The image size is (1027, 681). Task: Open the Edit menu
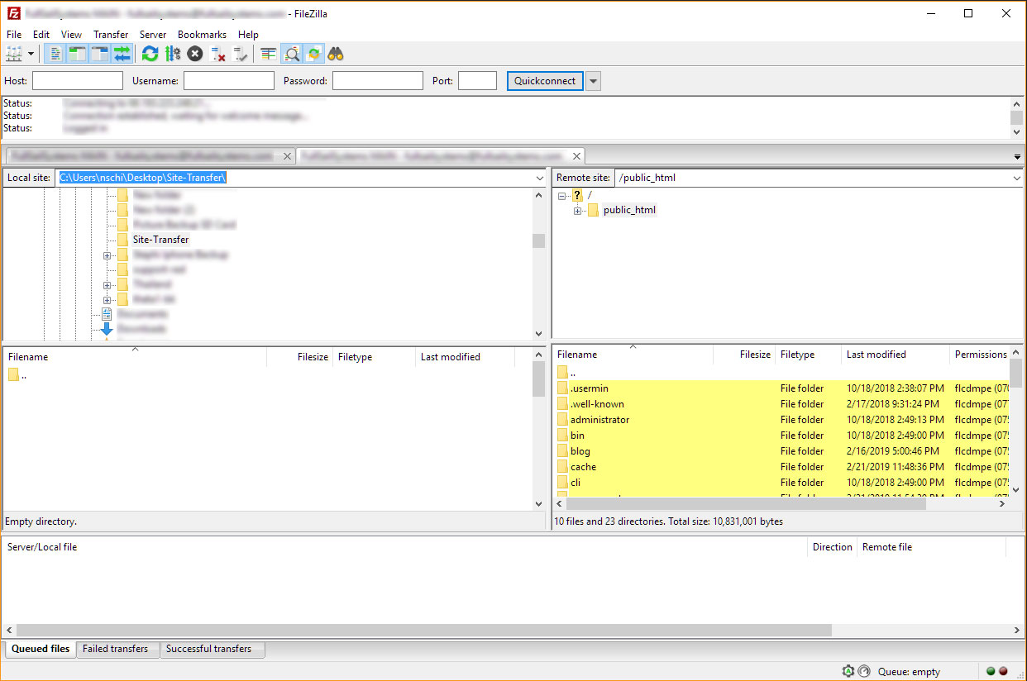[41, 35]
